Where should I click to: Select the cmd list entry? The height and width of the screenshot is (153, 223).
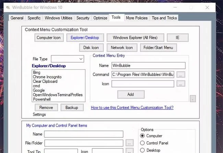[36, 86]
